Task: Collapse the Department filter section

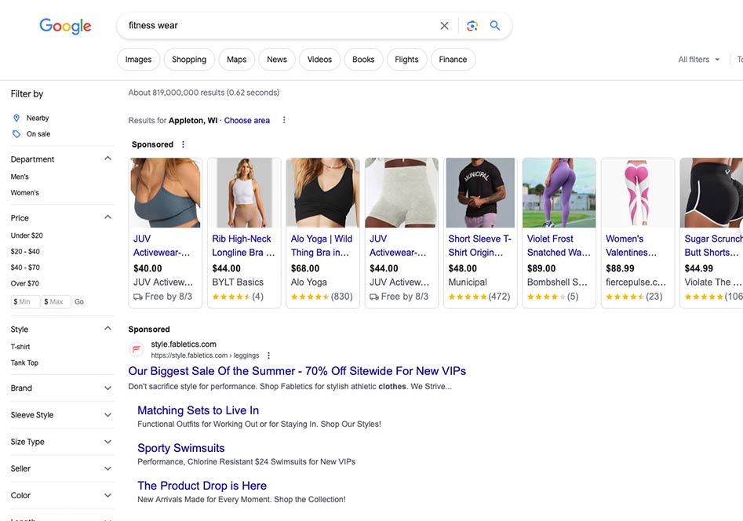Action: tap(108, 158)
